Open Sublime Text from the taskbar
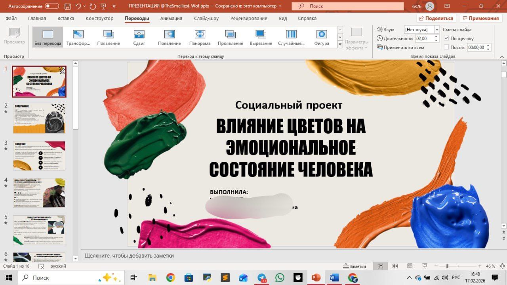Viewport: 507px width, 285px height. (x=225, y=277)
